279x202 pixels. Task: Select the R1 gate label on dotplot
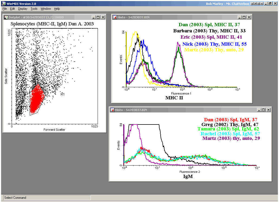coord(62,94)
